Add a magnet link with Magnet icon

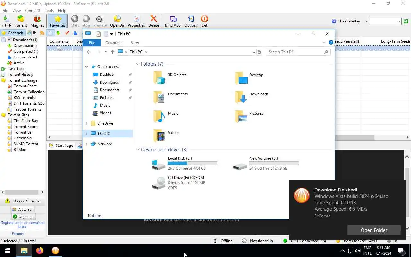(x=37, y=21)
